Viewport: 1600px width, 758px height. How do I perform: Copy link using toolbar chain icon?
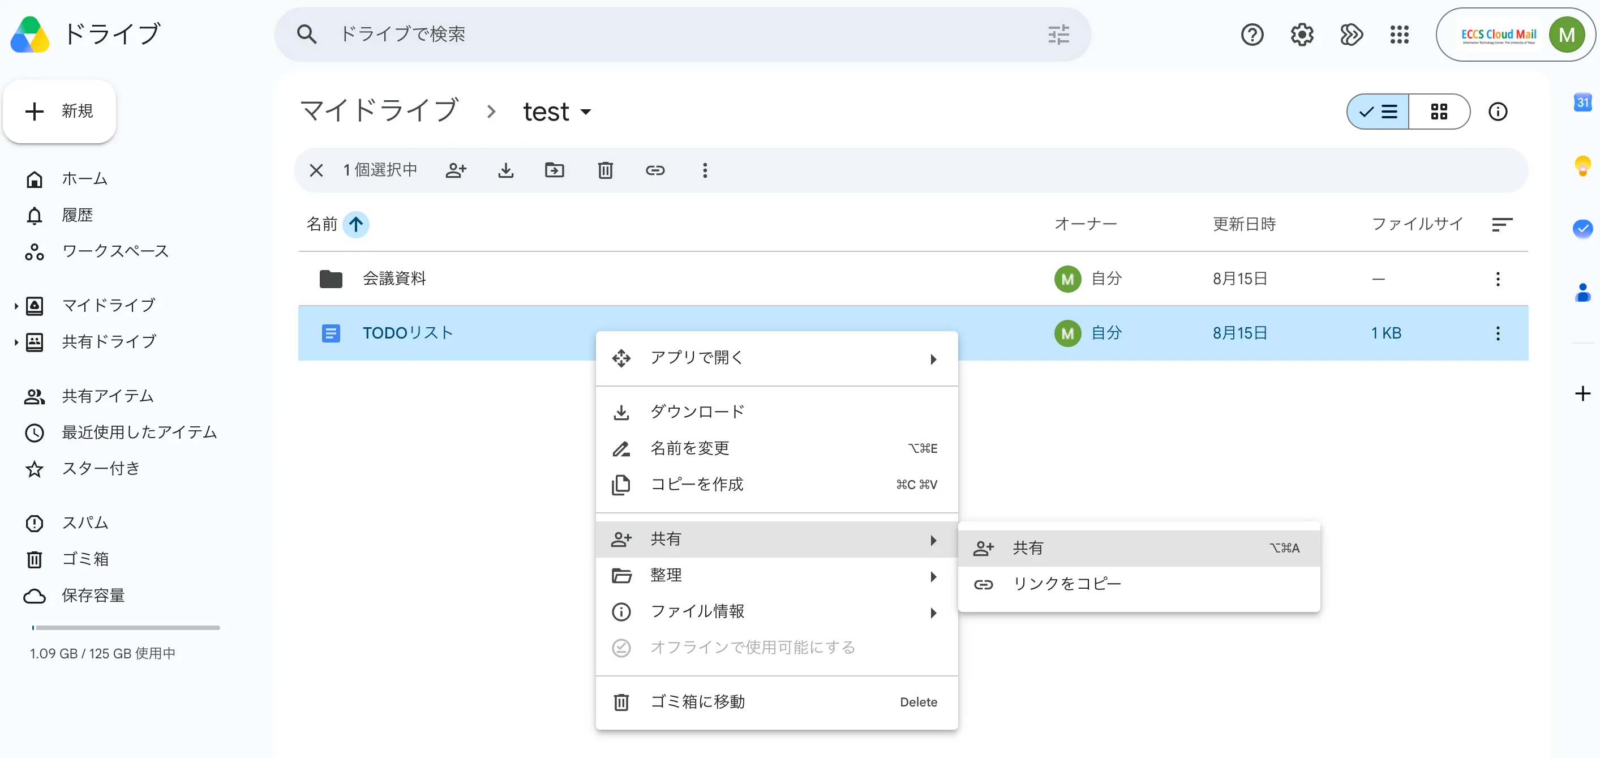(655, 170)
